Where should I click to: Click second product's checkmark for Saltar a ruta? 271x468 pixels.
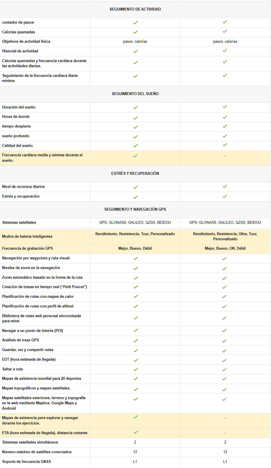(x=224, y=370)
